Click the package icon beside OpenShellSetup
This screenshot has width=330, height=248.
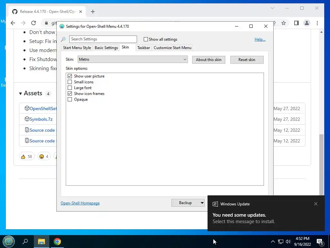(x=27, y=108)
